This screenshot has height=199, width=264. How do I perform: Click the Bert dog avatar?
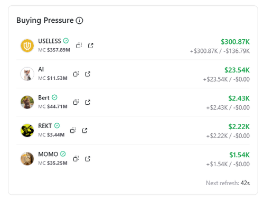coord(27,102)
